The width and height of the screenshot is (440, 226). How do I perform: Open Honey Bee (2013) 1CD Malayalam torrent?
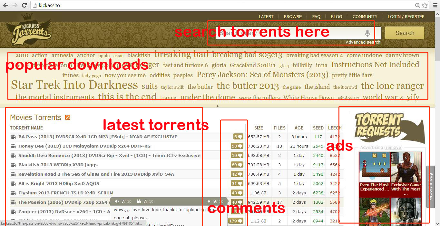(84, 146)
